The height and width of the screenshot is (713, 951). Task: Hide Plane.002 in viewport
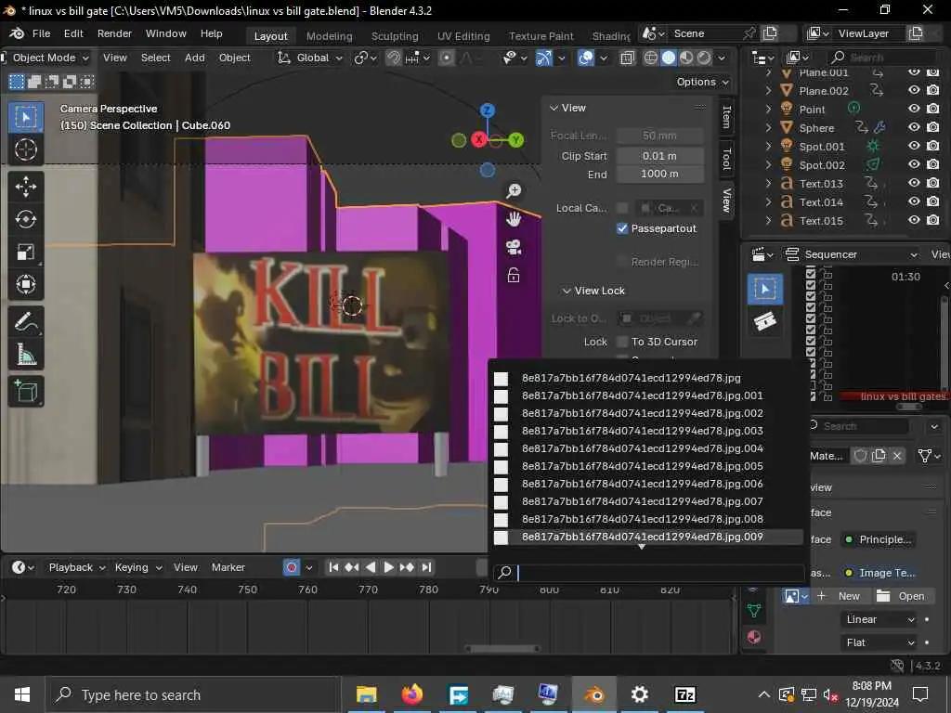tap(914, 90)
